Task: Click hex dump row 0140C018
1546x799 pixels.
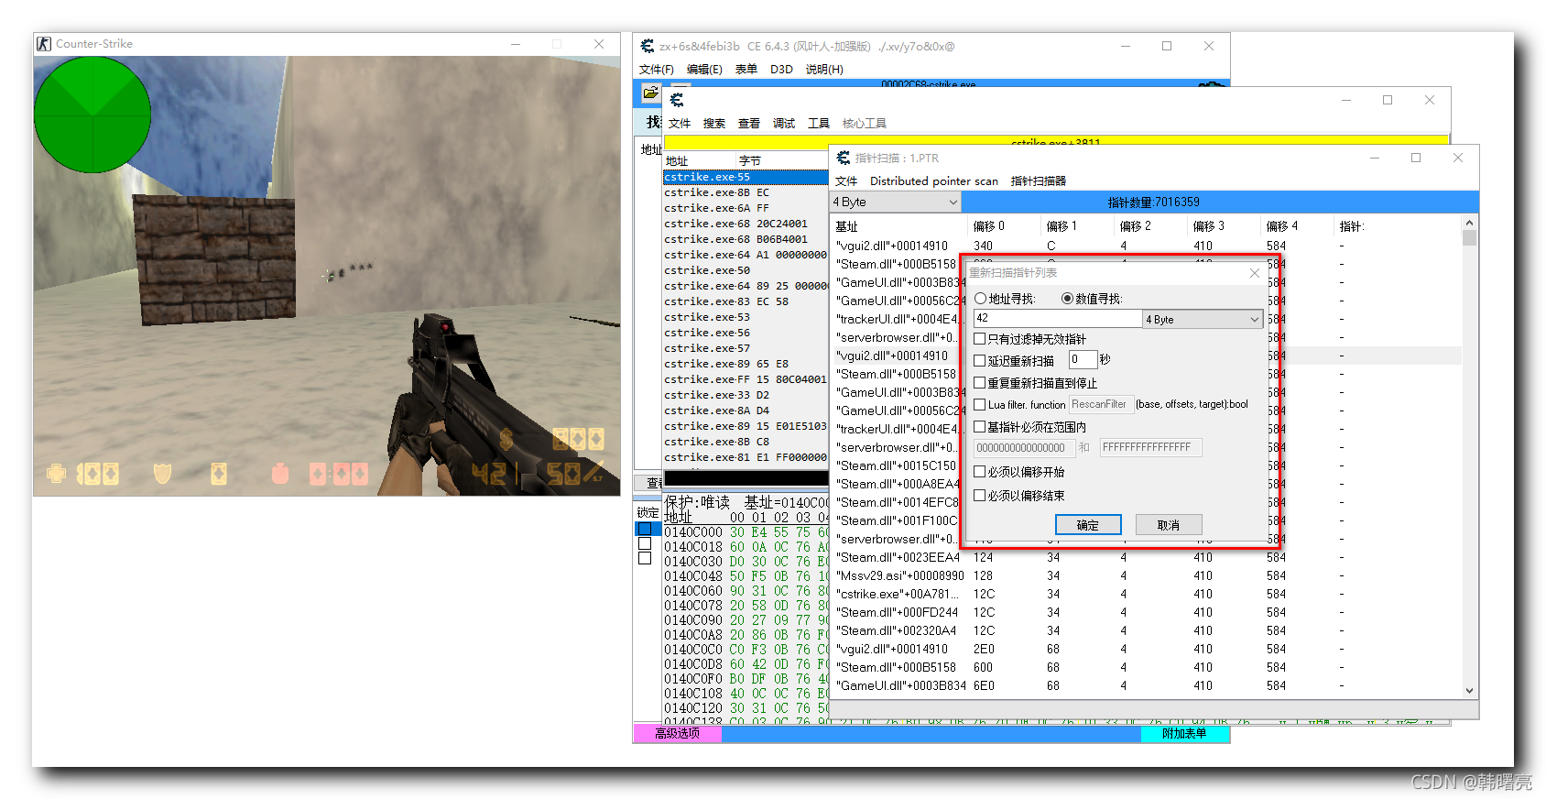Action: 746,547
